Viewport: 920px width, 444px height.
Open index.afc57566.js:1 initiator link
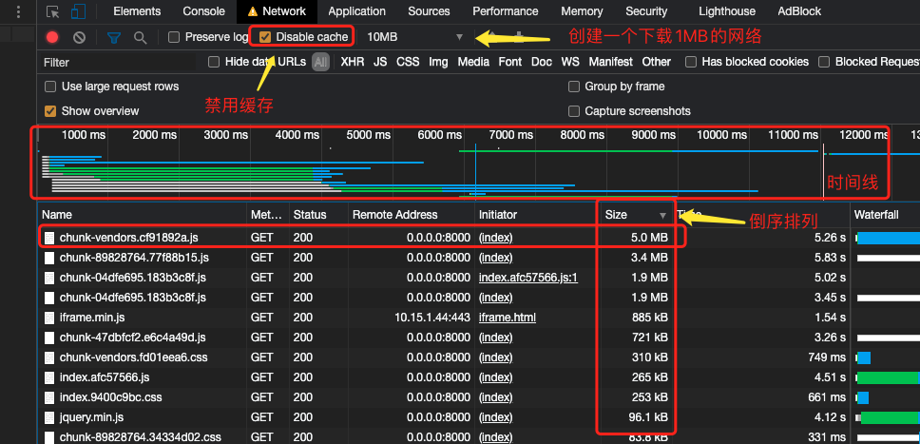528,278
